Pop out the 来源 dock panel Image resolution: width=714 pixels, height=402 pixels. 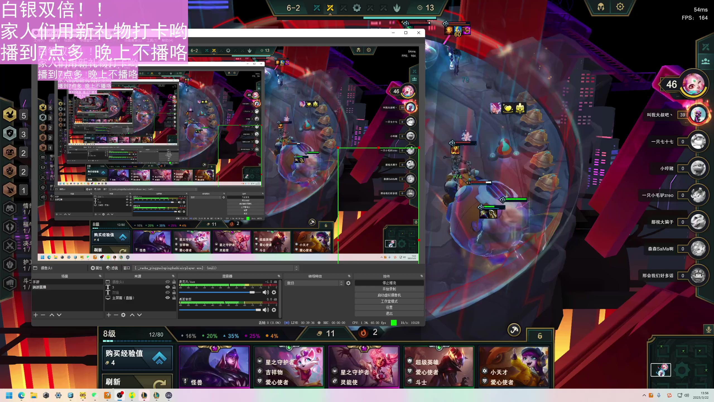point(173,276)
